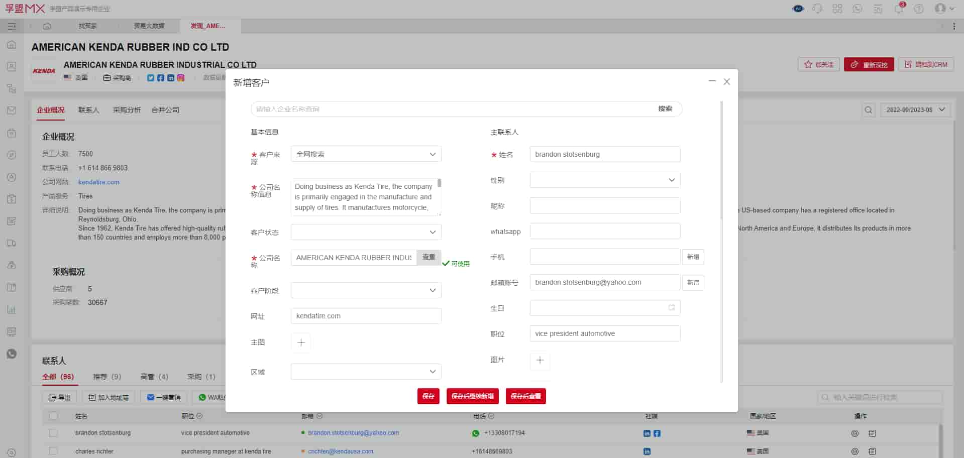Screen dimensions: 964x458
Task: Click the plus icon to add main image
Action: pyautogui.click(x=301, y=342)
